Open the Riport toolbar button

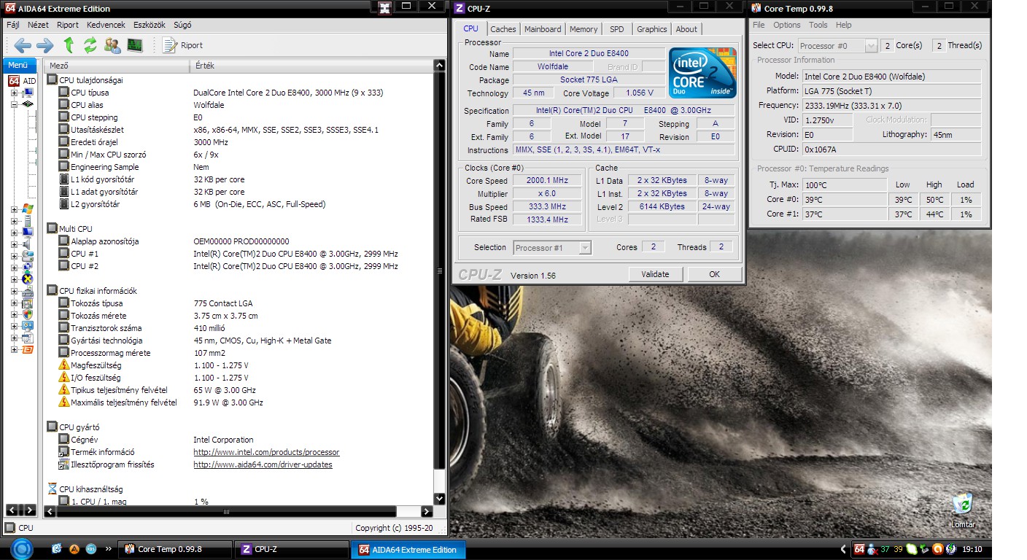click(x=182, y=45)
